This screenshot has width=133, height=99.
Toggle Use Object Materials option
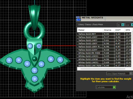[x=119, y=73]
